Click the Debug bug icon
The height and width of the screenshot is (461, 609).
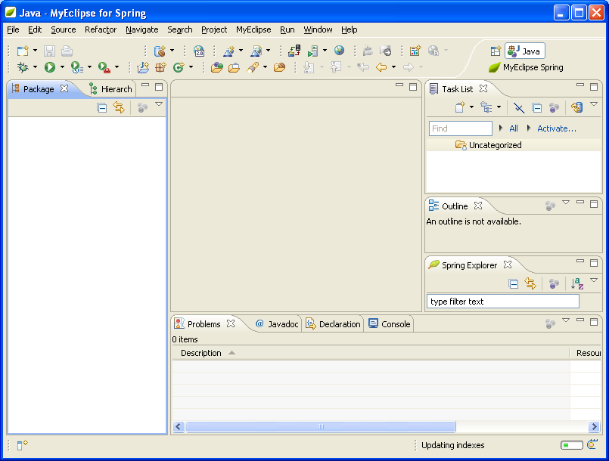(23, 67)
